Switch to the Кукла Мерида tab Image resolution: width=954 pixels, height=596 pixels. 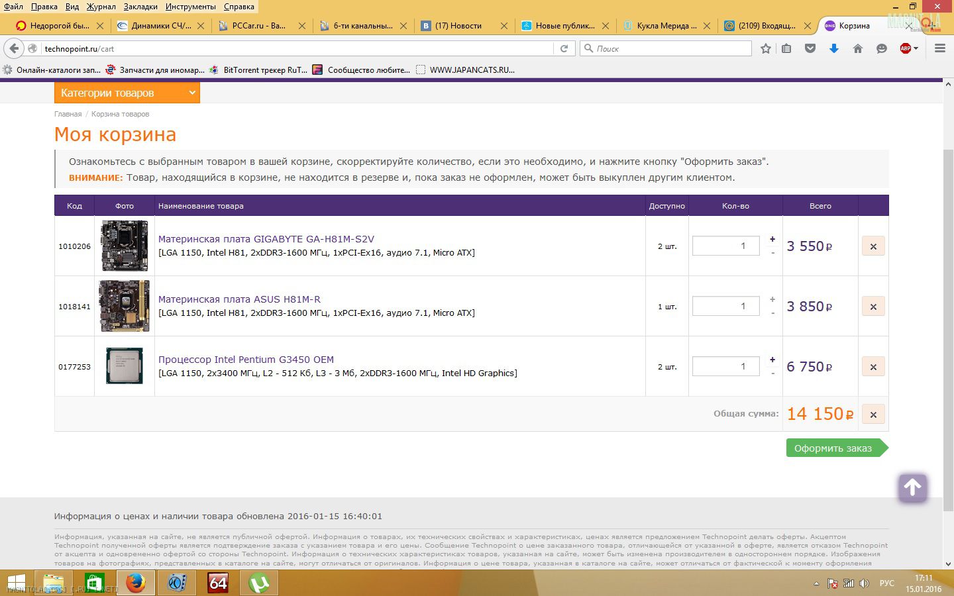pos(666,26)
